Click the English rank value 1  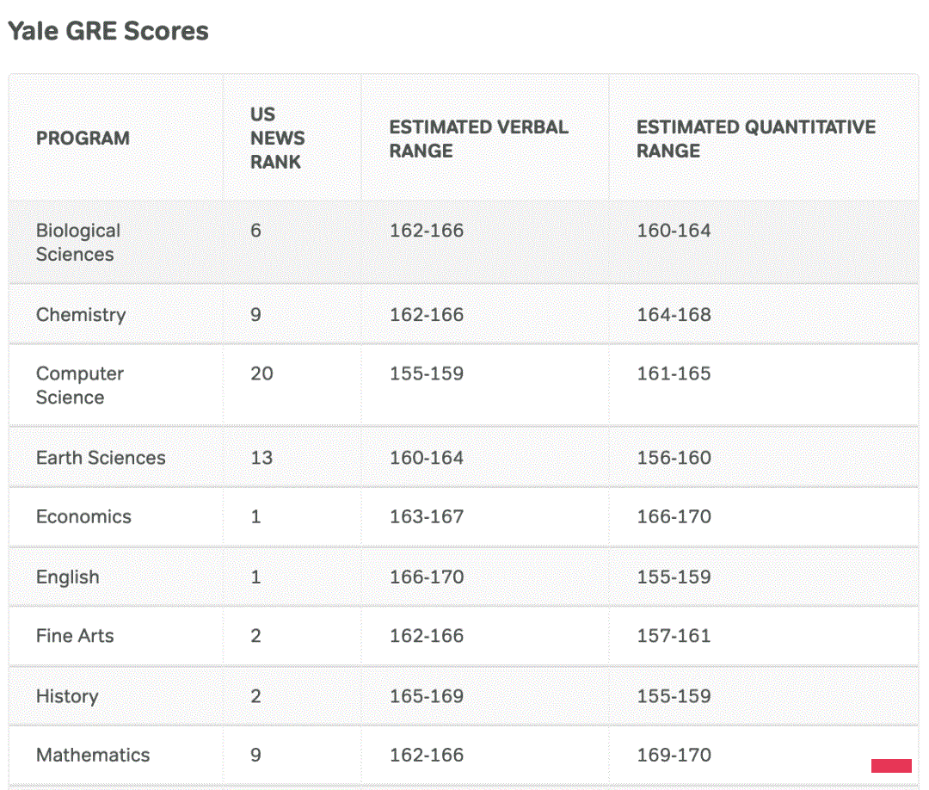255,577
